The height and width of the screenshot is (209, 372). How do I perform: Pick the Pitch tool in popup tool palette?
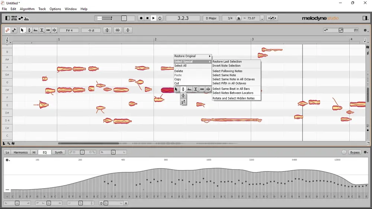(x=183, y=89)
